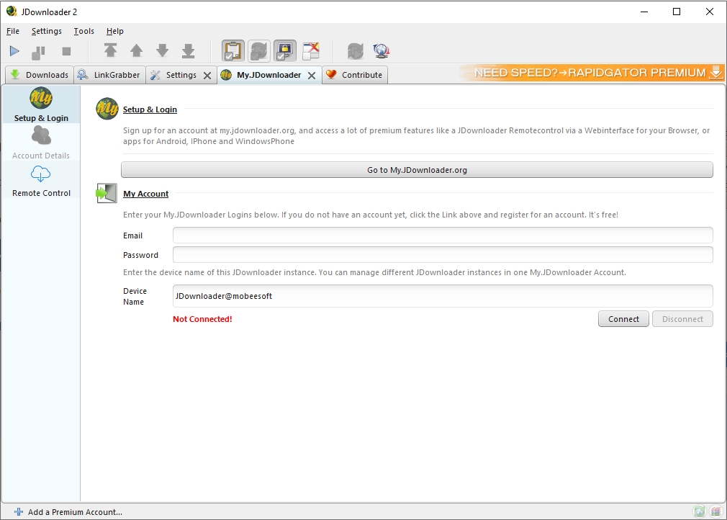Screen dimensions: 727x520
Task: Close the Settings tab
Action: pos(207,75)
